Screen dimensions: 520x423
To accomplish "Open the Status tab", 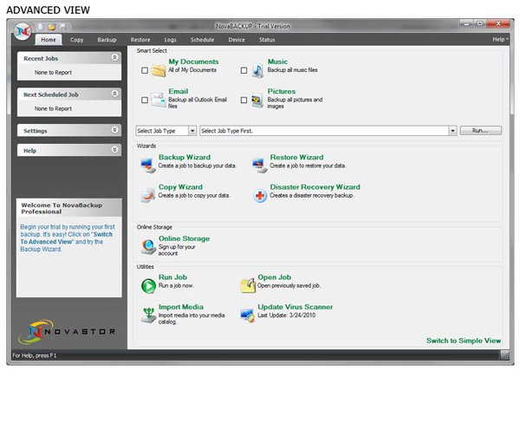I will [x=267, y=40].
